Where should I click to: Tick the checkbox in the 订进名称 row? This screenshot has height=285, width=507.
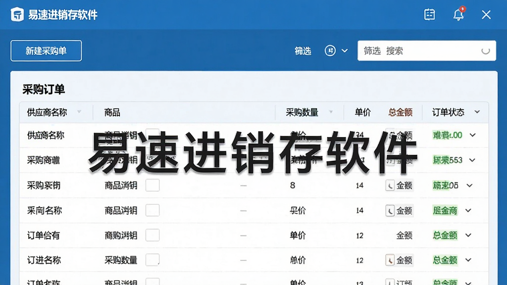[152, 260]
